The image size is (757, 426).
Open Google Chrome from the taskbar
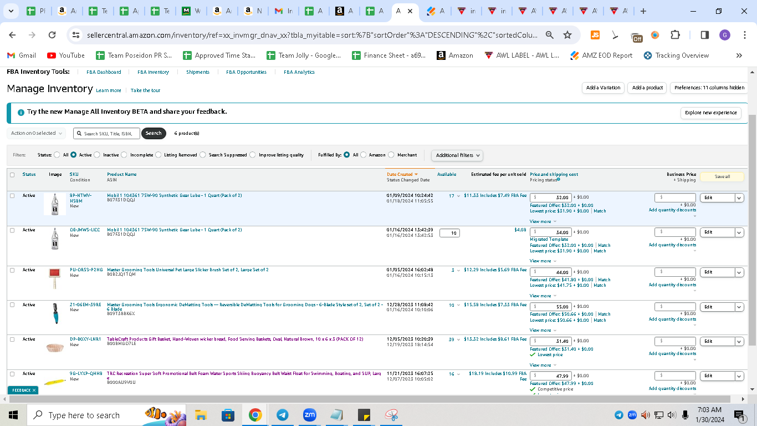pyautogui.click(x=255, y=415)
